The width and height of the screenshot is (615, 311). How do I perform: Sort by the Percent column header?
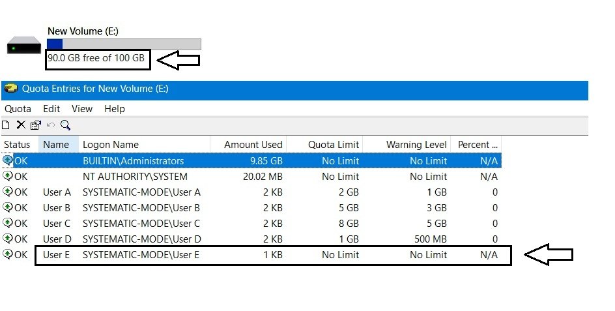476,145
